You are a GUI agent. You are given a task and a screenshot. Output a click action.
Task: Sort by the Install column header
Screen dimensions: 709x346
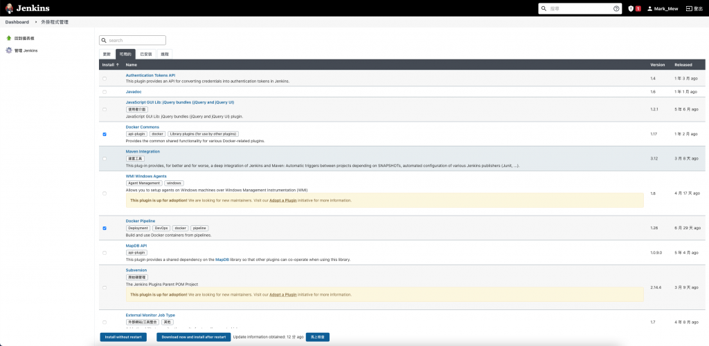tap(110, 64)
